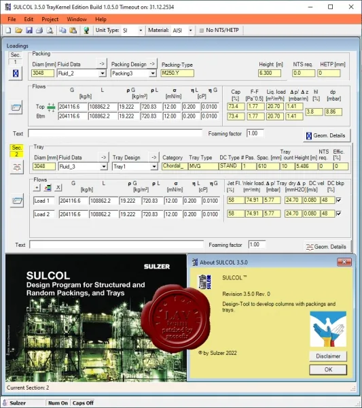
Task: Open a project with the folder icon
Action: (x=18, y=30)
